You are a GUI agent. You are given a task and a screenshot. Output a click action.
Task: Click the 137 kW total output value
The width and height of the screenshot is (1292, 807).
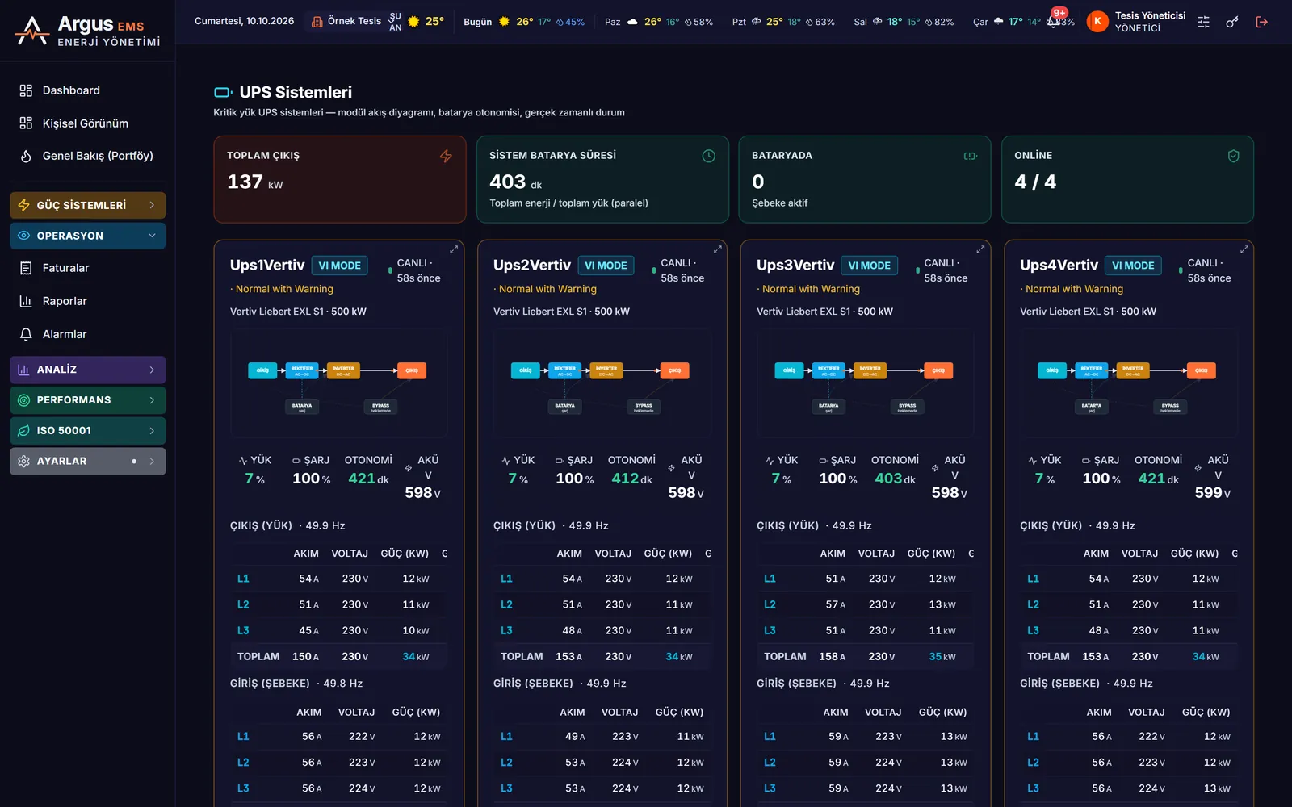(255, 182)
